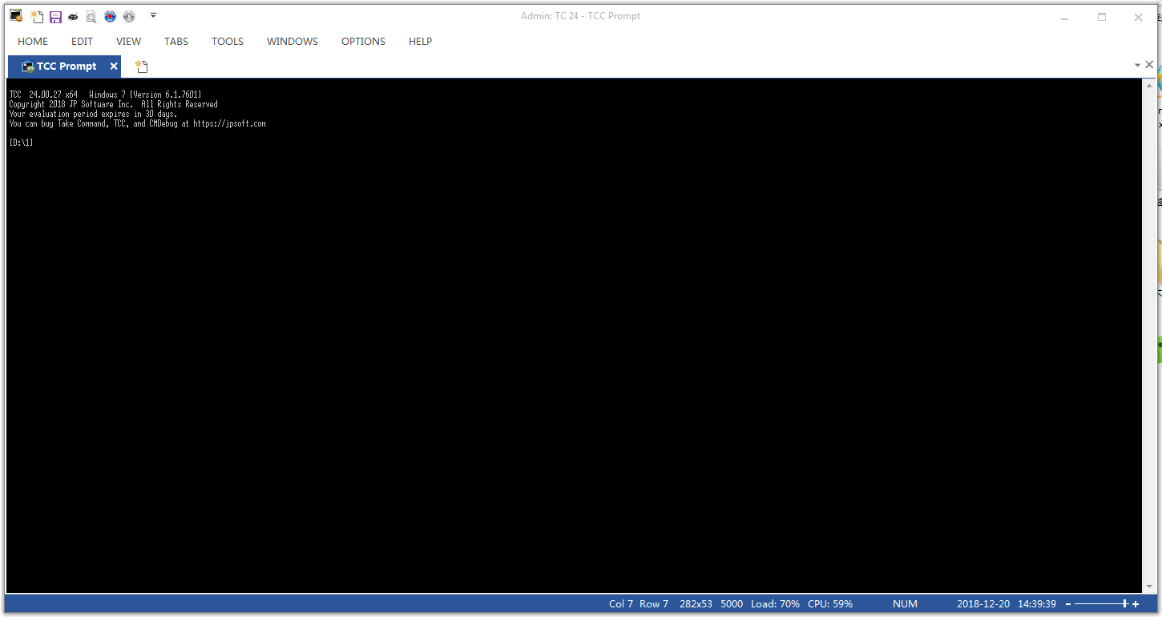This screenshot has width=1162, height=617.
Task: Select the TCC Prompt tab
Action: 66,67
